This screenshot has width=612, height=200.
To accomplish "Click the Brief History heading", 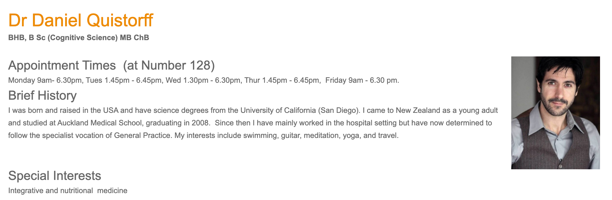I will 42,95.
